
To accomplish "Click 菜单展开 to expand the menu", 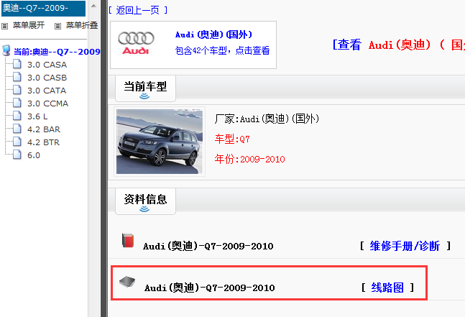I will (x=29, y=25).
